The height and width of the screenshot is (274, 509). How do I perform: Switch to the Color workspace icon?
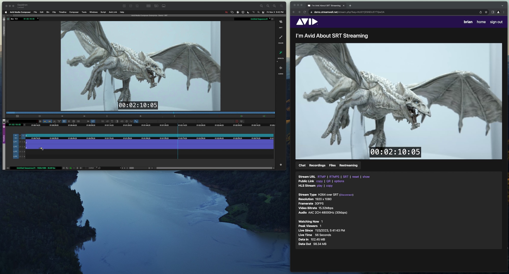point(280,37)
